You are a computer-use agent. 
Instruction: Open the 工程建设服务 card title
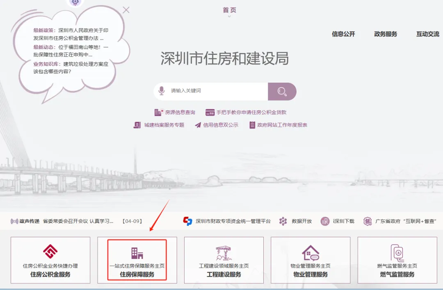224,274
